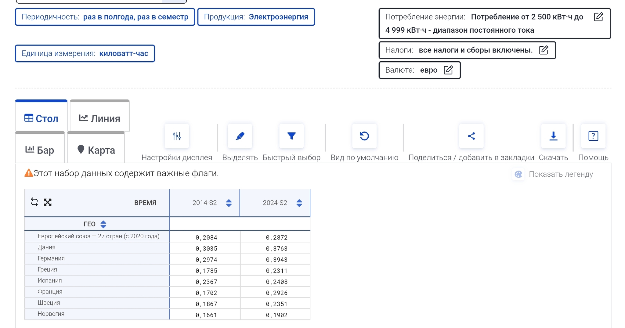Open the display settings sliders icon

pyautogui.click(x=177, y=136)
